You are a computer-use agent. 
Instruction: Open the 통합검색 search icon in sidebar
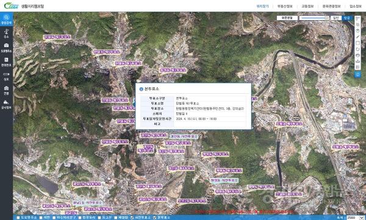coord(6,20)
